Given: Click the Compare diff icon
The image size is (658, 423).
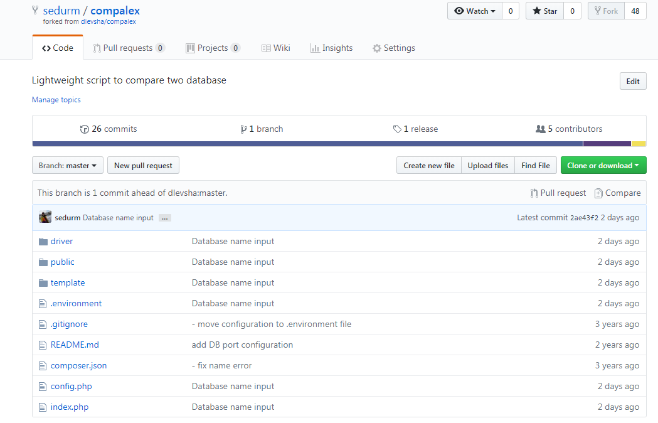Looking at the screenshot, I should pos(598,193).
